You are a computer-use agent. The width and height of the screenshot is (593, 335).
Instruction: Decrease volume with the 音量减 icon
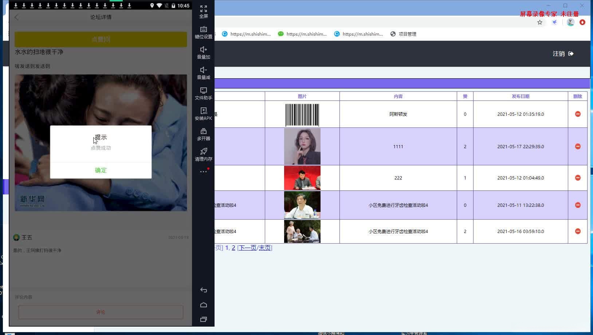[x=203, y=72]
